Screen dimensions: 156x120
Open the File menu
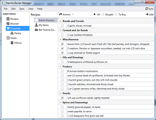click(x=6, y=9)
